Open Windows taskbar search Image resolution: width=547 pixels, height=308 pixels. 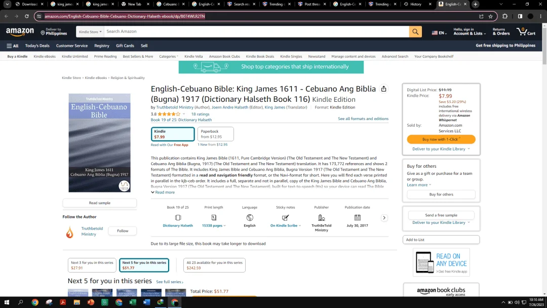point(21,302)
